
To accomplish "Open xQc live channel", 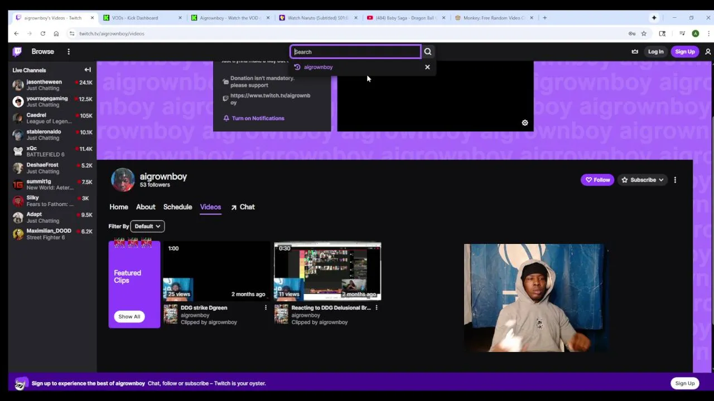I will pyautogui.click(x=52, y=151).
